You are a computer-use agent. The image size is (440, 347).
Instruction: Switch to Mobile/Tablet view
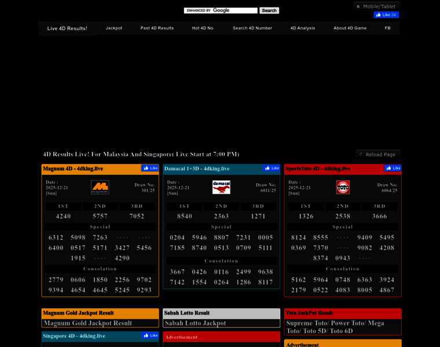click(x=376, y=6)
